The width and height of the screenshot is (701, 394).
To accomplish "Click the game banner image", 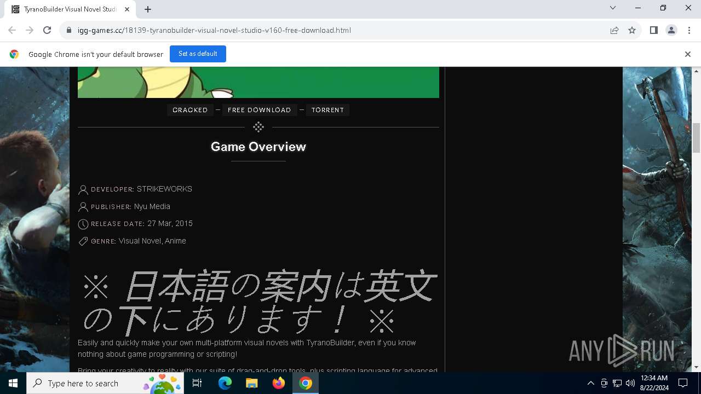I will [258, 82].
